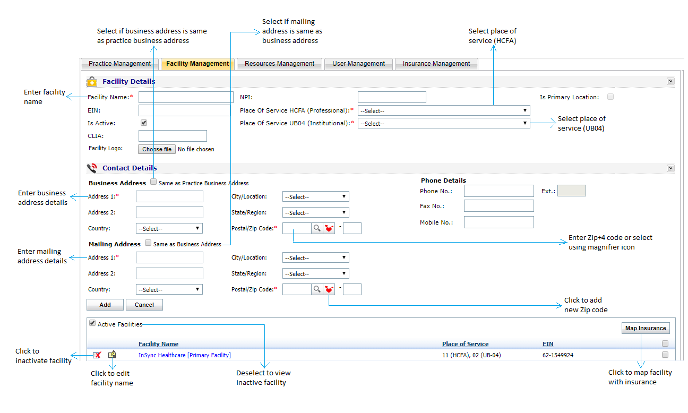Screen dimensions: 688x413
Task: Click mailing Address 2 field
Action: [x=169, y=273]
